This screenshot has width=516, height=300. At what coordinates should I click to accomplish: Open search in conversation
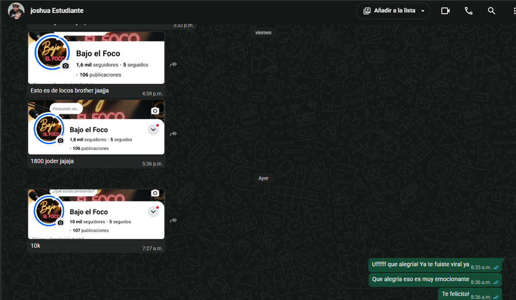pos(491,11)
